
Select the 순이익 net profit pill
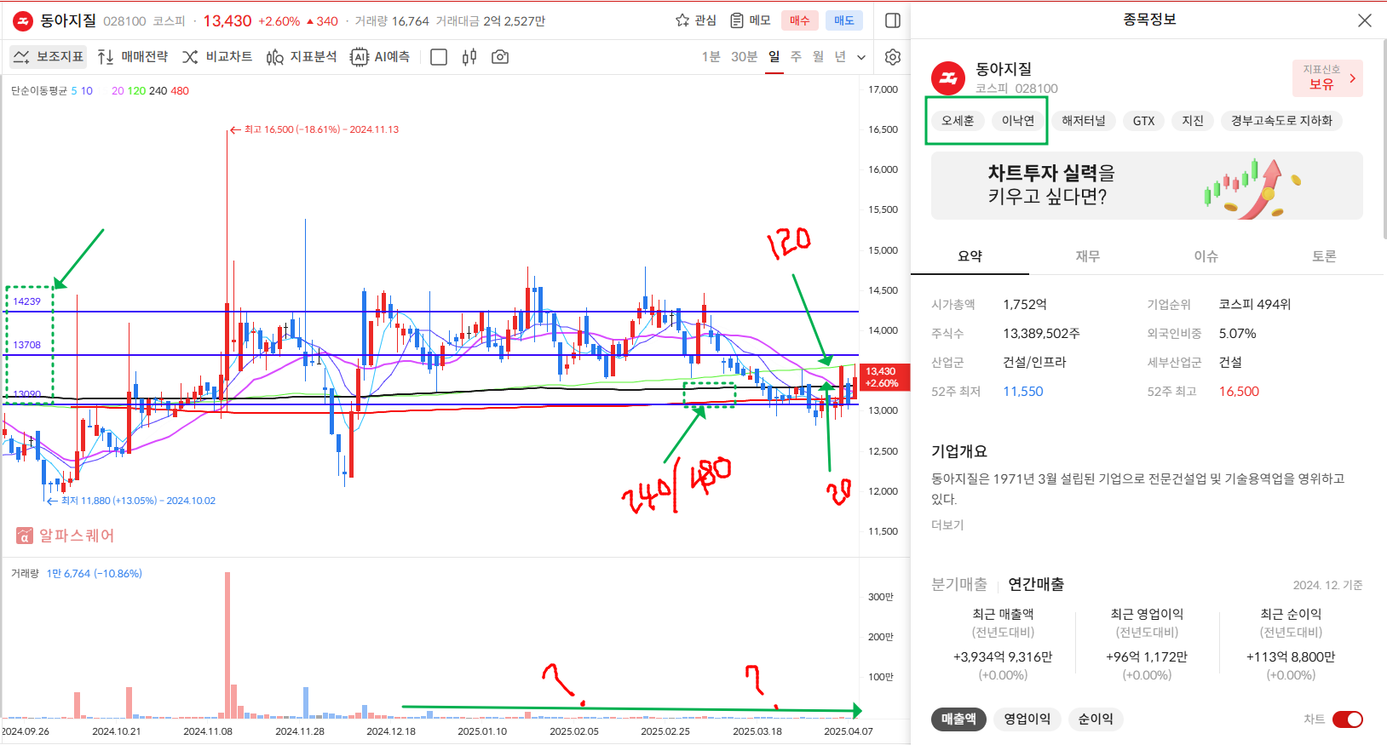1096,719
